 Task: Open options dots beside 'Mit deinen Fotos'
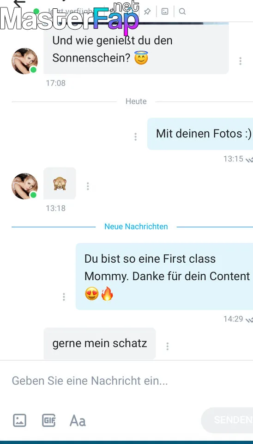[x=135, y=137]
